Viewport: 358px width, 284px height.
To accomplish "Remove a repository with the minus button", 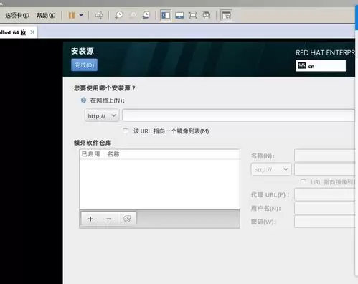I will (x=109, y=219).
